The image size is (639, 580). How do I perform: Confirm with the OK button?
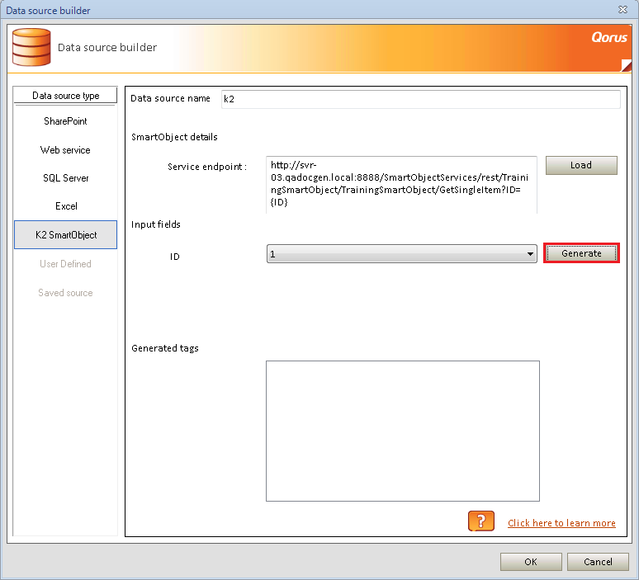pyautogui.click(x=531, y=562)
